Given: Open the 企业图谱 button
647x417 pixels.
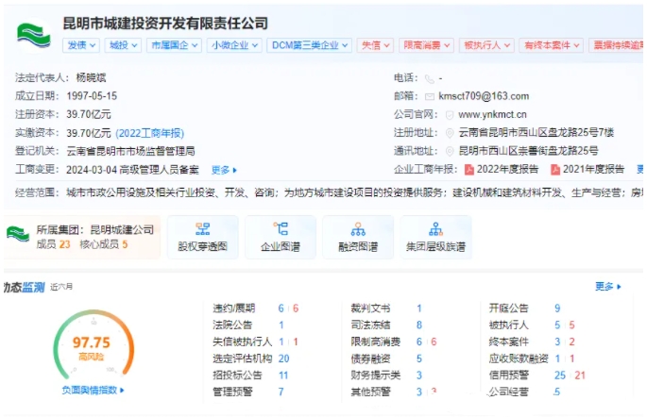Looking at the screenshot, I should (281, 238).
